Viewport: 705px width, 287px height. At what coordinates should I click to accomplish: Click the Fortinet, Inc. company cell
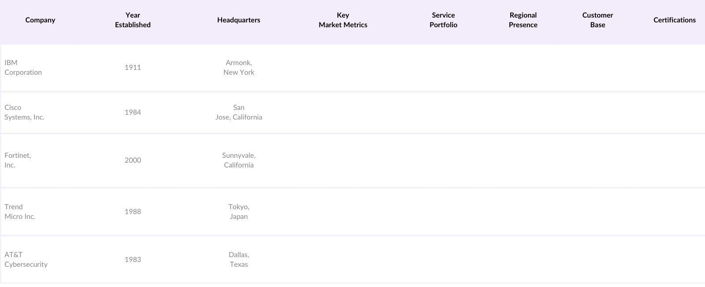click(18, 160)
